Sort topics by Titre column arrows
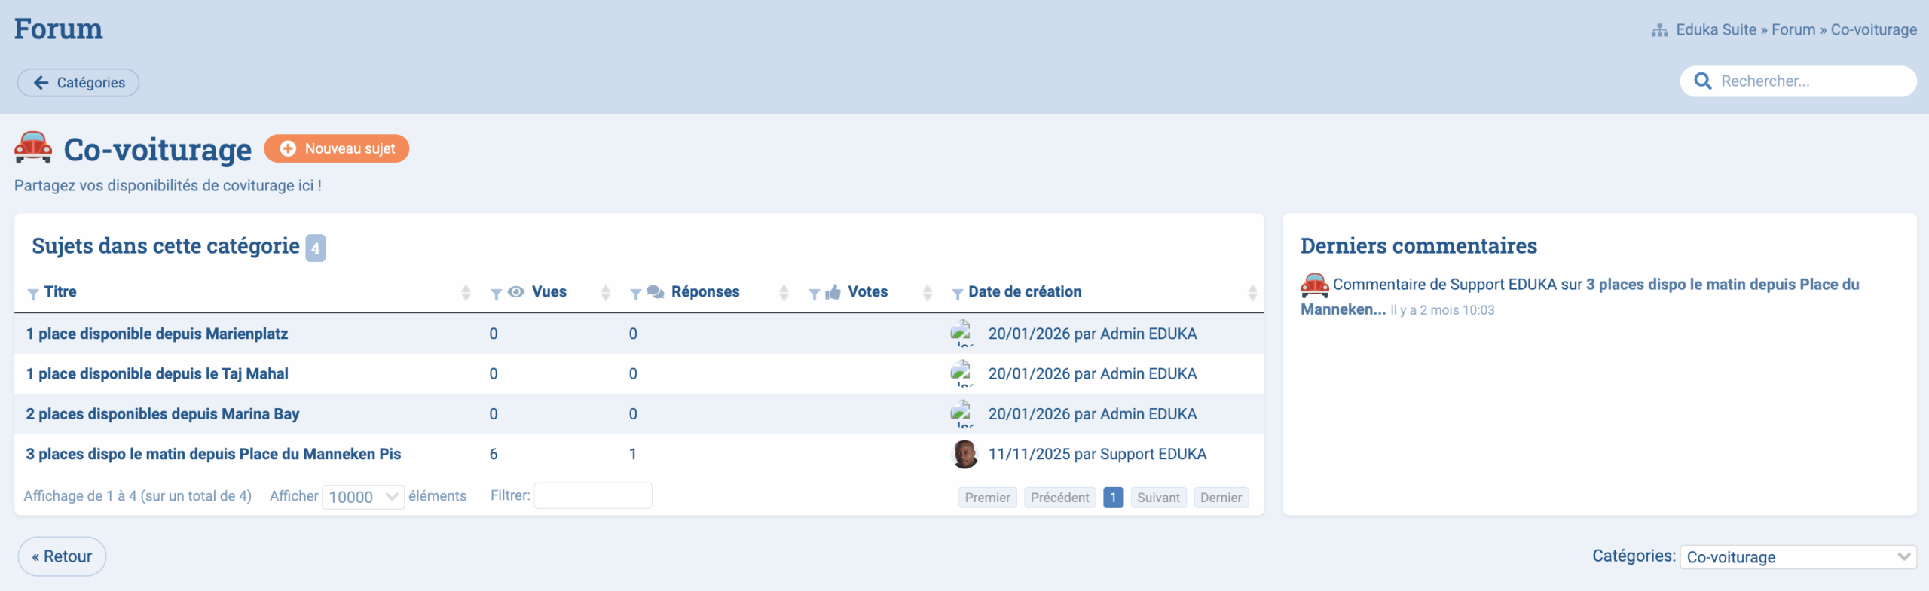The image size is (1929, 591). point(466,292)
